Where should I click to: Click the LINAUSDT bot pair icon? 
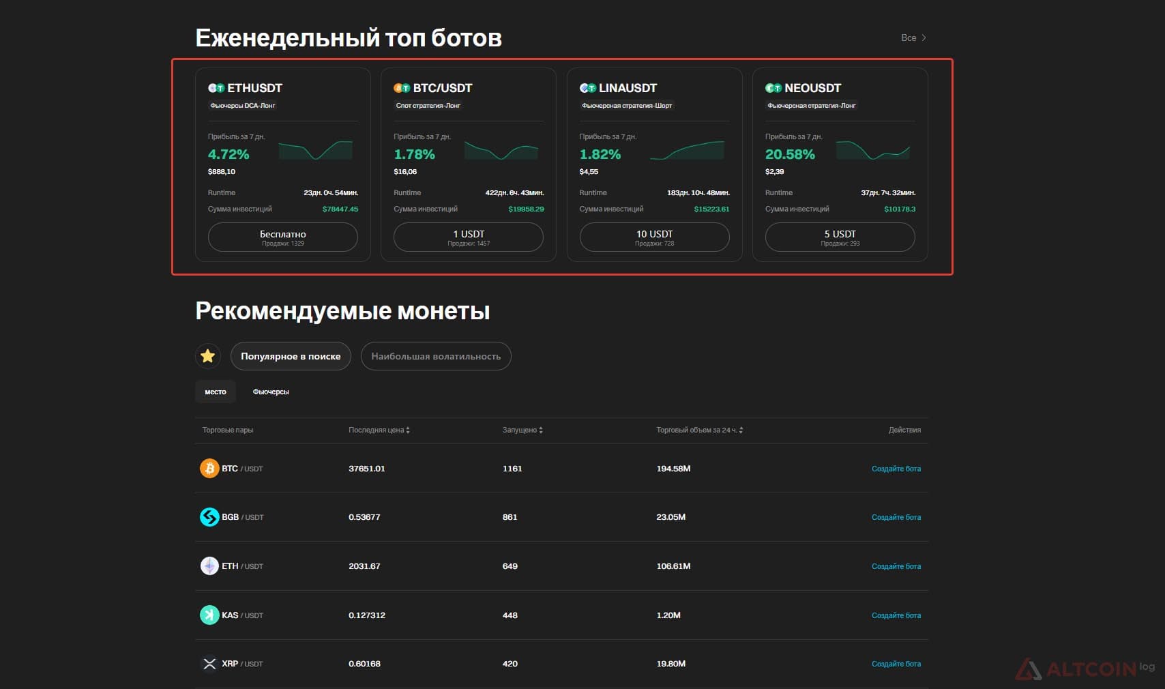(588, 88)
